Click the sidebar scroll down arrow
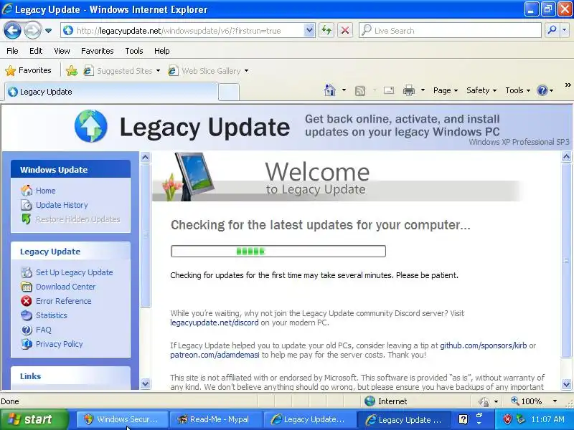 click(x=146, y=384)
